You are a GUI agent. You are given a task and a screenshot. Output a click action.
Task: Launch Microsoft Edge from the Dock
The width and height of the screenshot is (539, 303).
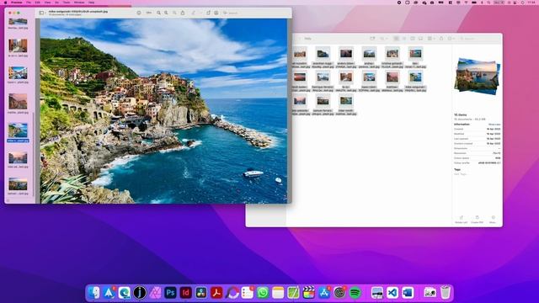pos(124,293)
